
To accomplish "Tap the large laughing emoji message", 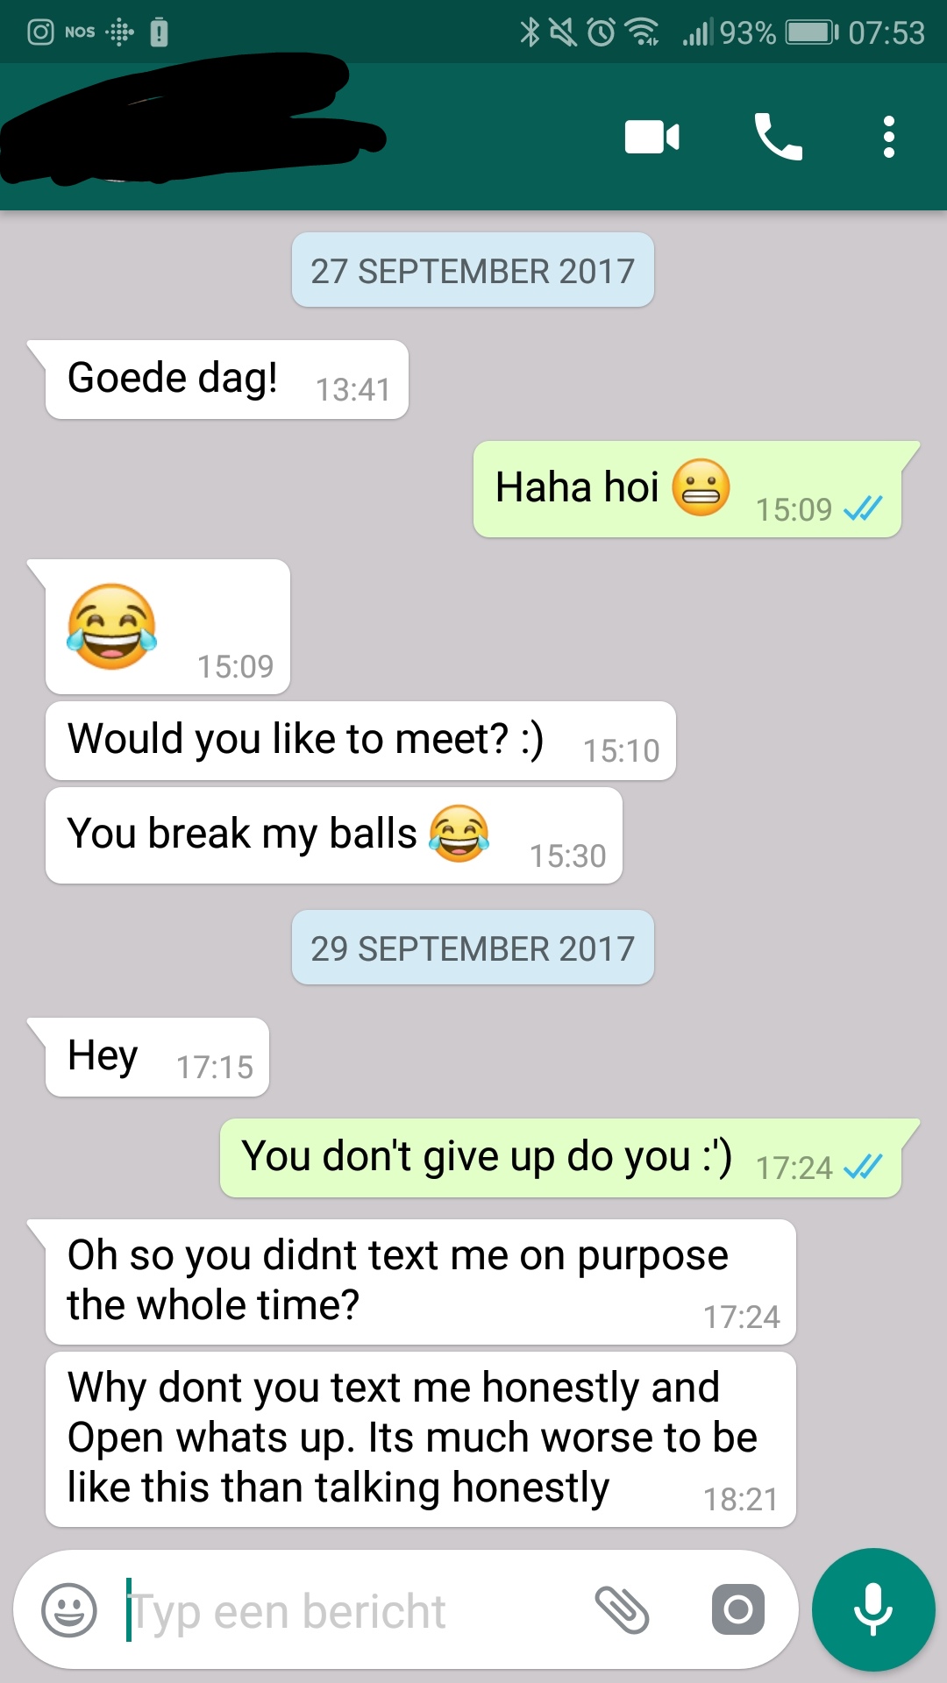I will click(167, 627).
